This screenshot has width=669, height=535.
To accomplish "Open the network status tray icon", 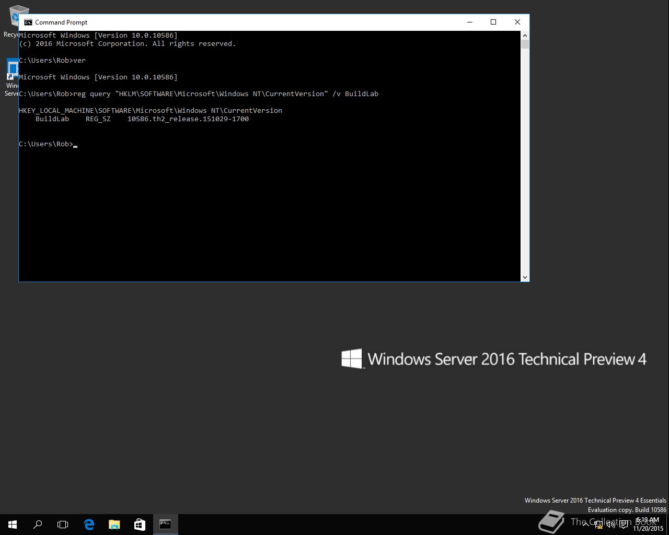I will point(598,525).
